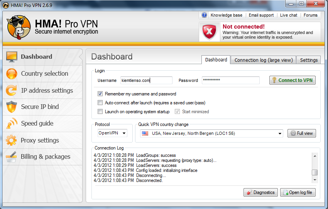This screenshot has height=209, width=328.
Task: Expand the Quick VPN country change dropdown
Action: point(211,133)
